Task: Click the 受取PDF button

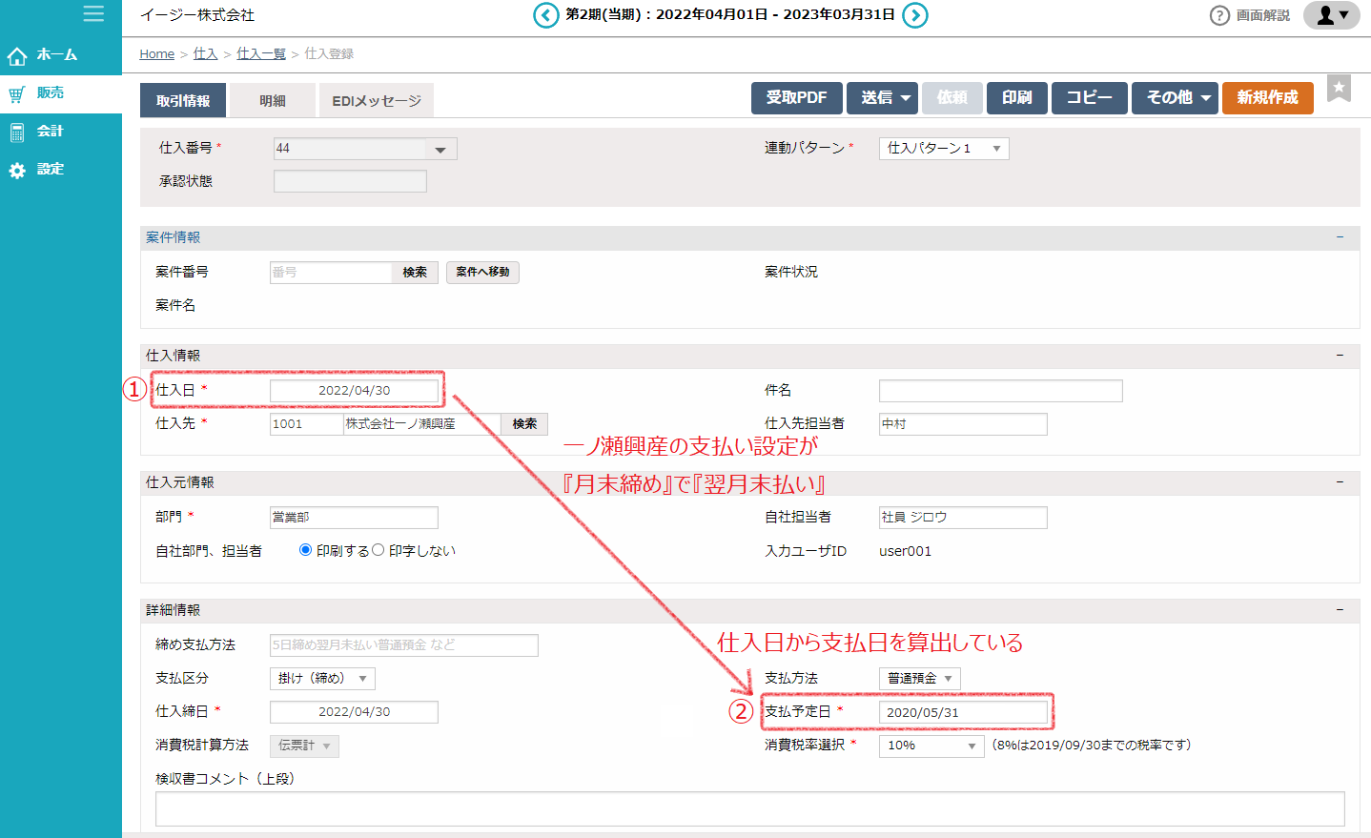Action: [x=796, y=98]
